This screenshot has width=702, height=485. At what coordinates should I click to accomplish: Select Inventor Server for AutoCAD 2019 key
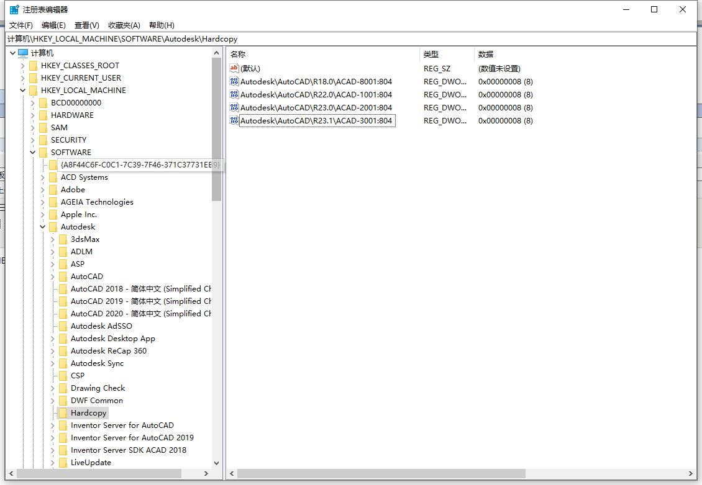point(132,438)
